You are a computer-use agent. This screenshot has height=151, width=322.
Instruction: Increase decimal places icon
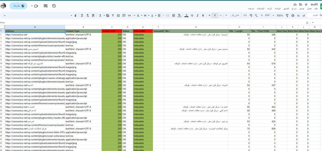click(251, 15)
